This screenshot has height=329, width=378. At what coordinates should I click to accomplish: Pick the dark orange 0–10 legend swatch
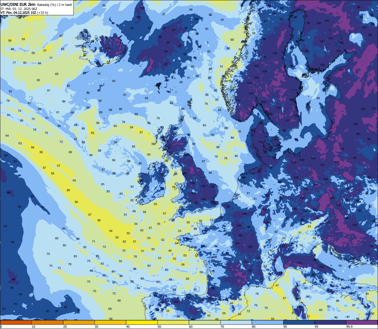(x=16, y=322)
